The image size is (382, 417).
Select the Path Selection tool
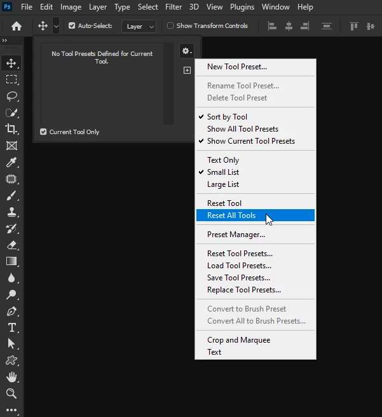coord(11,344)
